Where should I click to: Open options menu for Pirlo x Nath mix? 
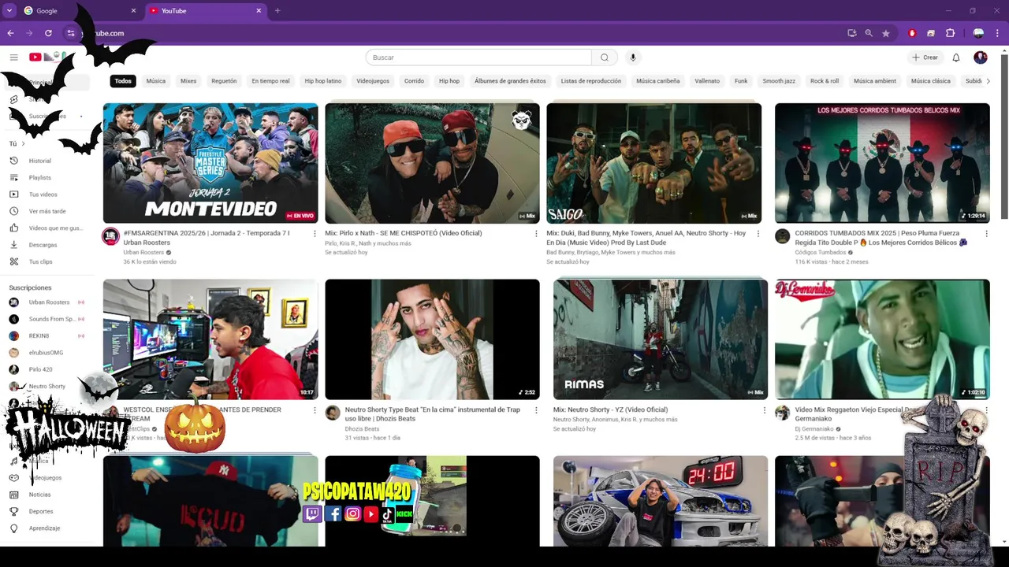tap(537, 234)
